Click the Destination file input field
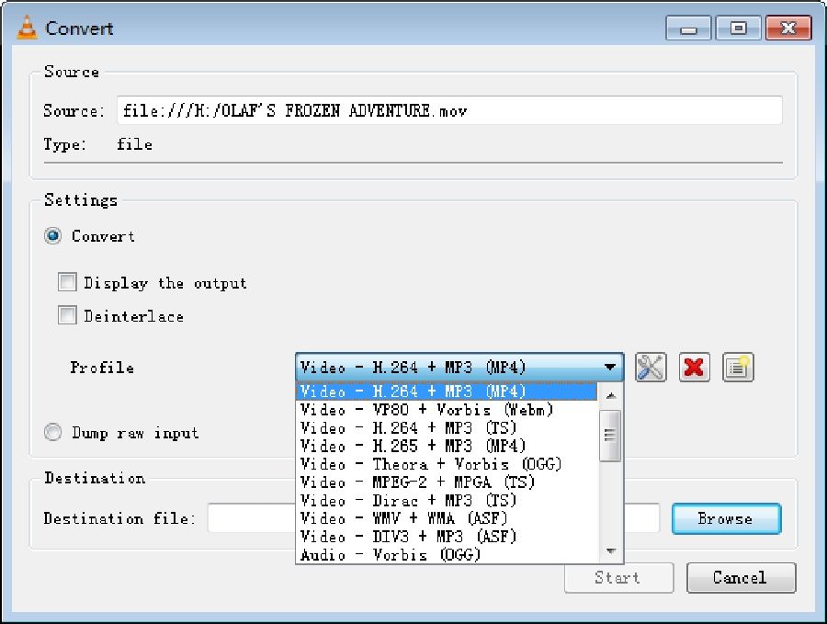 point(434,518)
